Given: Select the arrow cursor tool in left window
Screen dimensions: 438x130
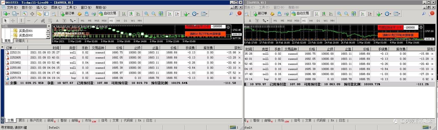Looking at the screenshot, I should tap(6, 21).
